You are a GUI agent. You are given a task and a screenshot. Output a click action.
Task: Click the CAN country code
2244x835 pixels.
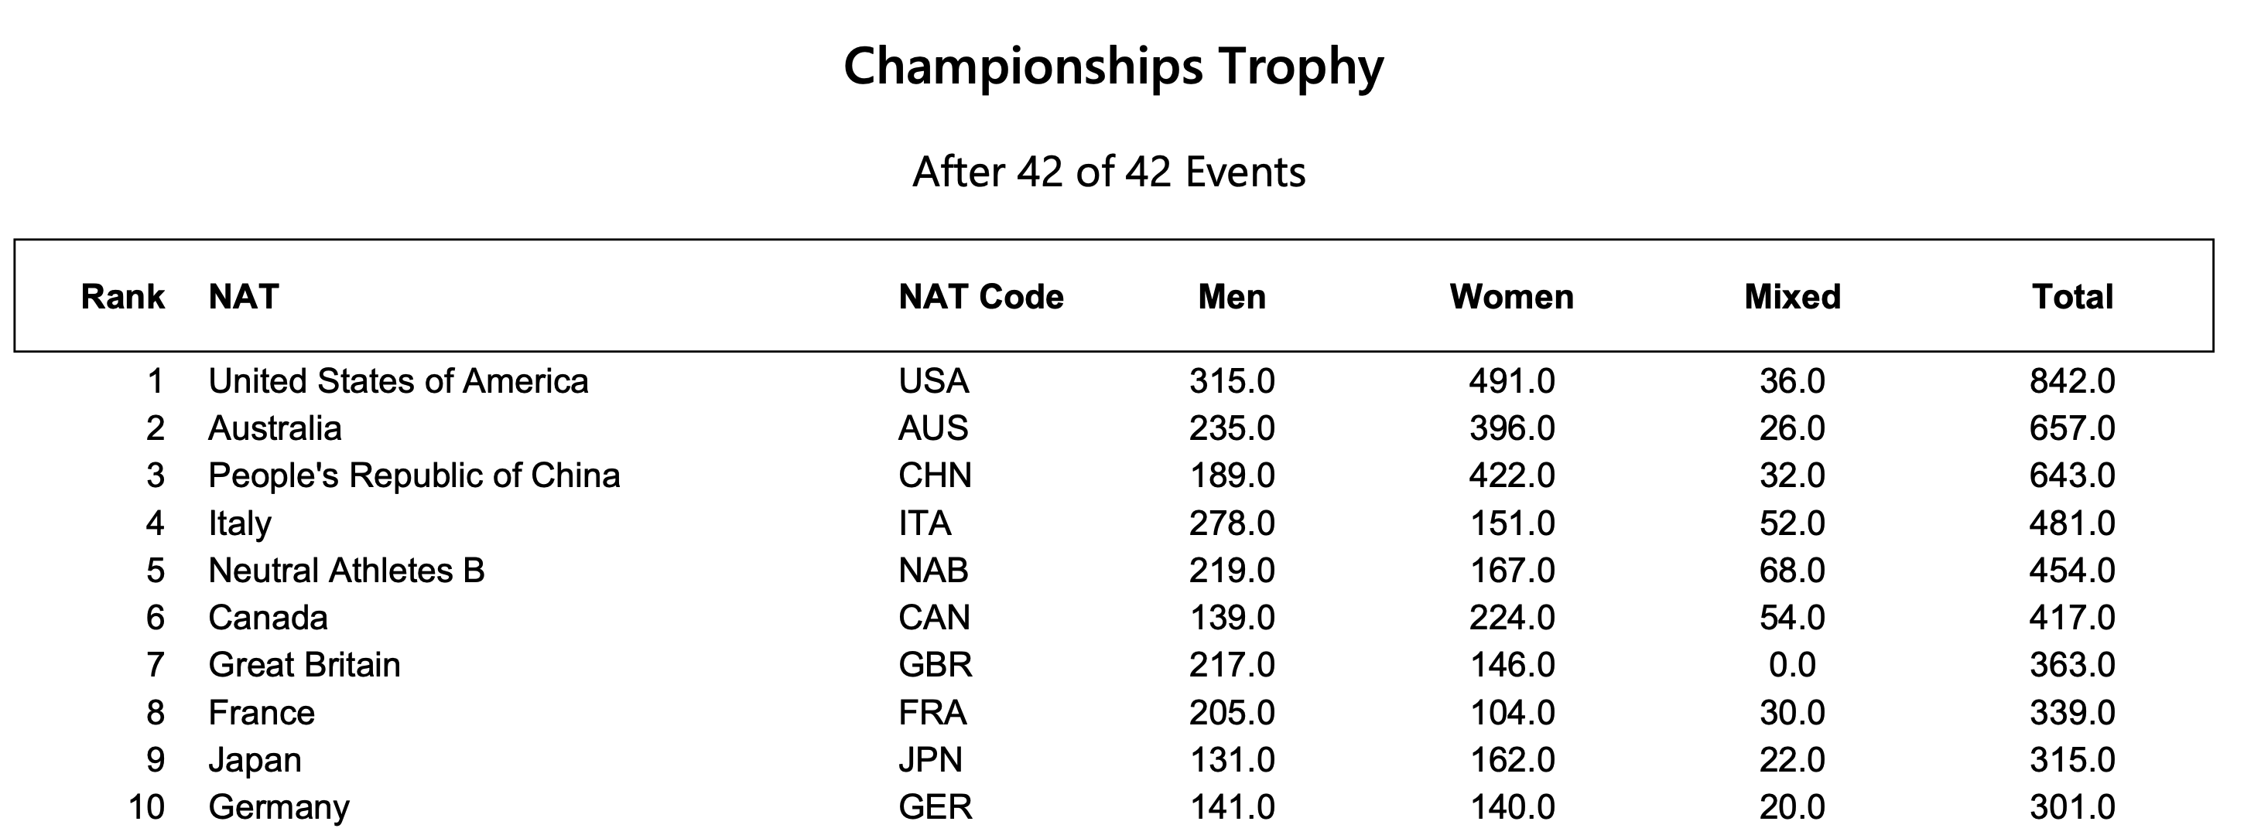click(934, 617)
